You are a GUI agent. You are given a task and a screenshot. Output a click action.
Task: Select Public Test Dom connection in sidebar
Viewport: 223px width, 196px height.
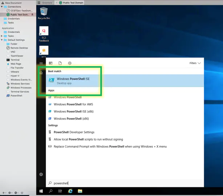pos(18,15)
